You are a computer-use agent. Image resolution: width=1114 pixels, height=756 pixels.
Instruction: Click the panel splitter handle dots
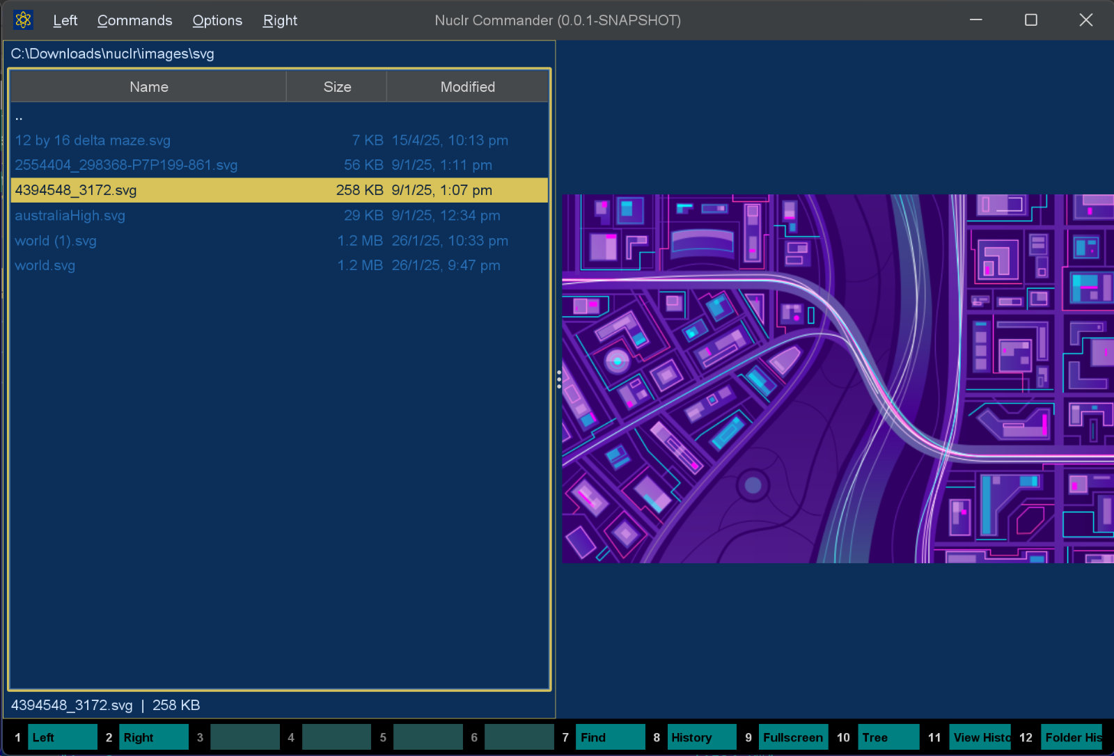tap(559, 379)
